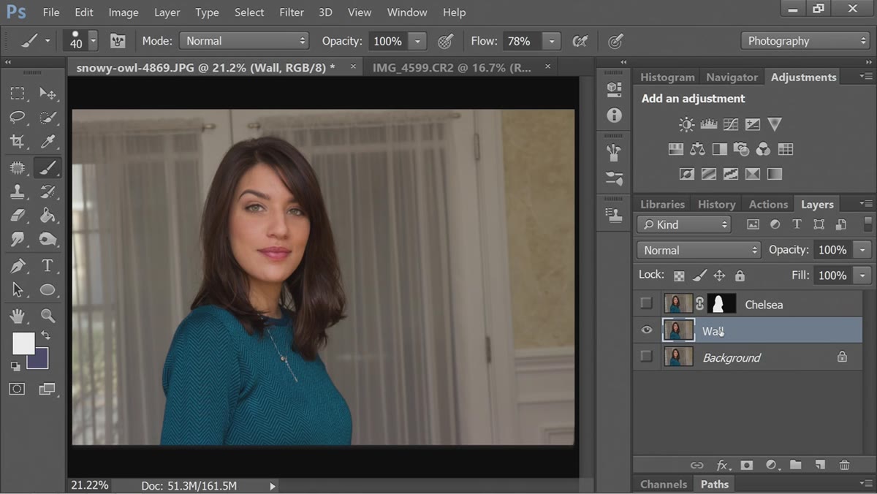Select the Rectangular Marquee tool
Image resolution: width=877 pixels, height=494 pixels.
pos(18,94)
